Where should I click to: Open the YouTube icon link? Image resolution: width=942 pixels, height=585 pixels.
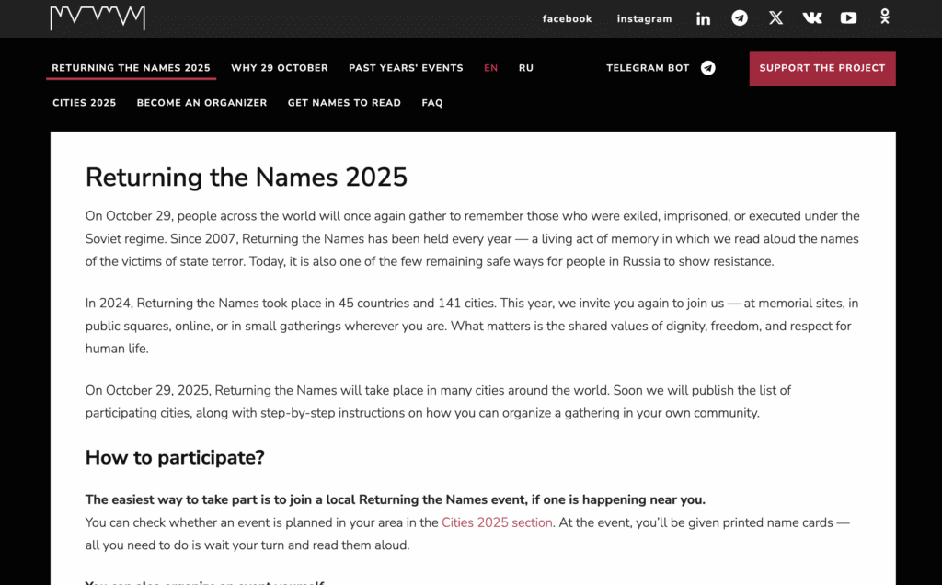pyautogui.click(x=848, y=18)
